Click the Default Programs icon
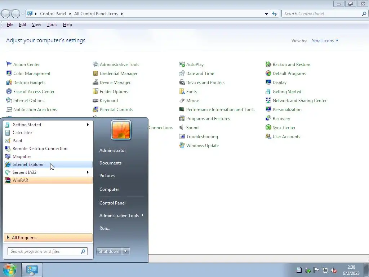Viewport: 369px width, 277px height. (x=268, y=73)
